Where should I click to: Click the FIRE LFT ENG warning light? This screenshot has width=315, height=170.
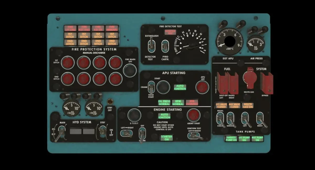(x=70, y=29)
